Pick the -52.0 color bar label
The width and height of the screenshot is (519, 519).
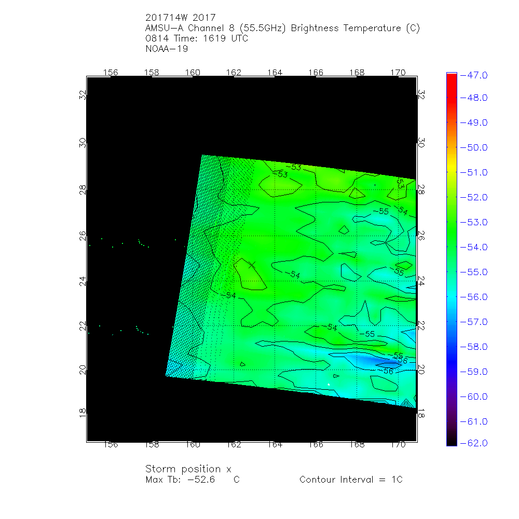click(x=474, y=198)
